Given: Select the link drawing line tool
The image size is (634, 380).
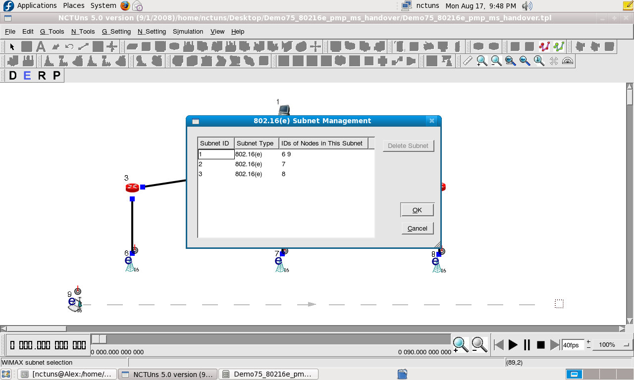Looking at the screenshot, I should click(x=83, y=47).
